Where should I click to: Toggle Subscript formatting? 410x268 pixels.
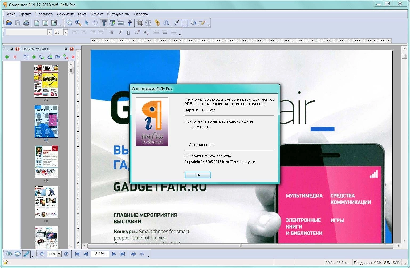click(x=146, y=33)
